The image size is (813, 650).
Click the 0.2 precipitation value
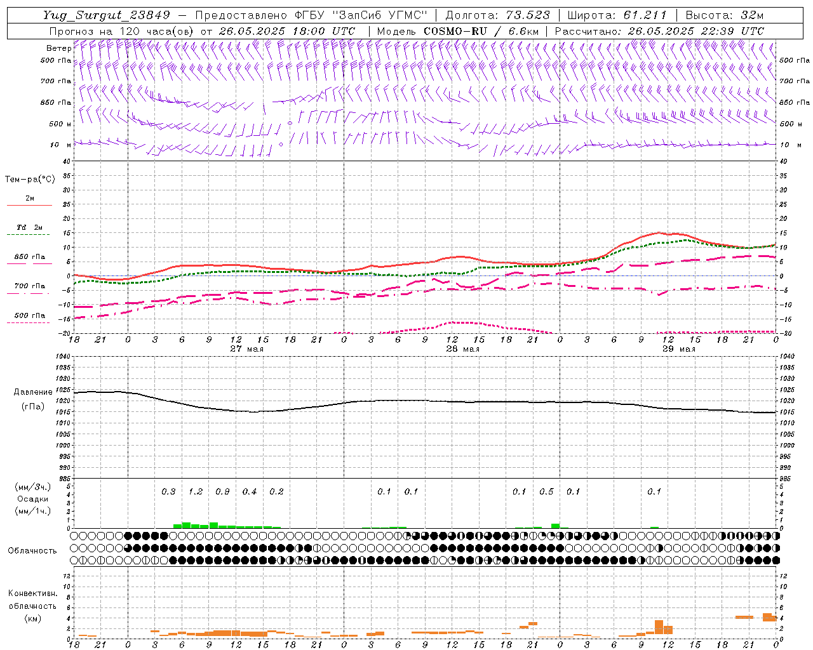(276, 492)
